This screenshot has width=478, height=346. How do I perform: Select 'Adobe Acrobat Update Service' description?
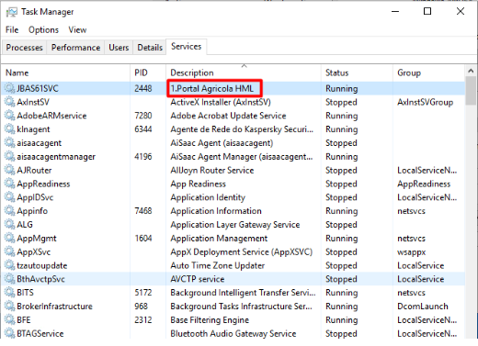click(228, 116)
